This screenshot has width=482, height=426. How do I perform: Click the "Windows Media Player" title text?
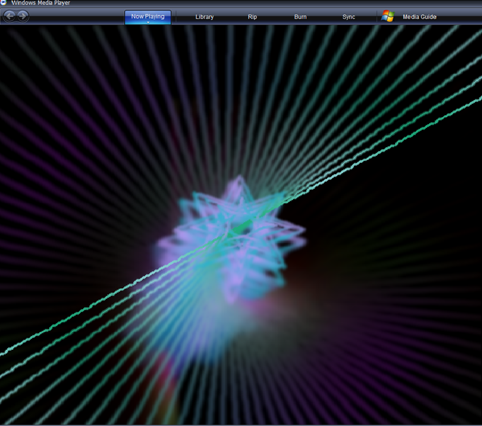point(40,3)
